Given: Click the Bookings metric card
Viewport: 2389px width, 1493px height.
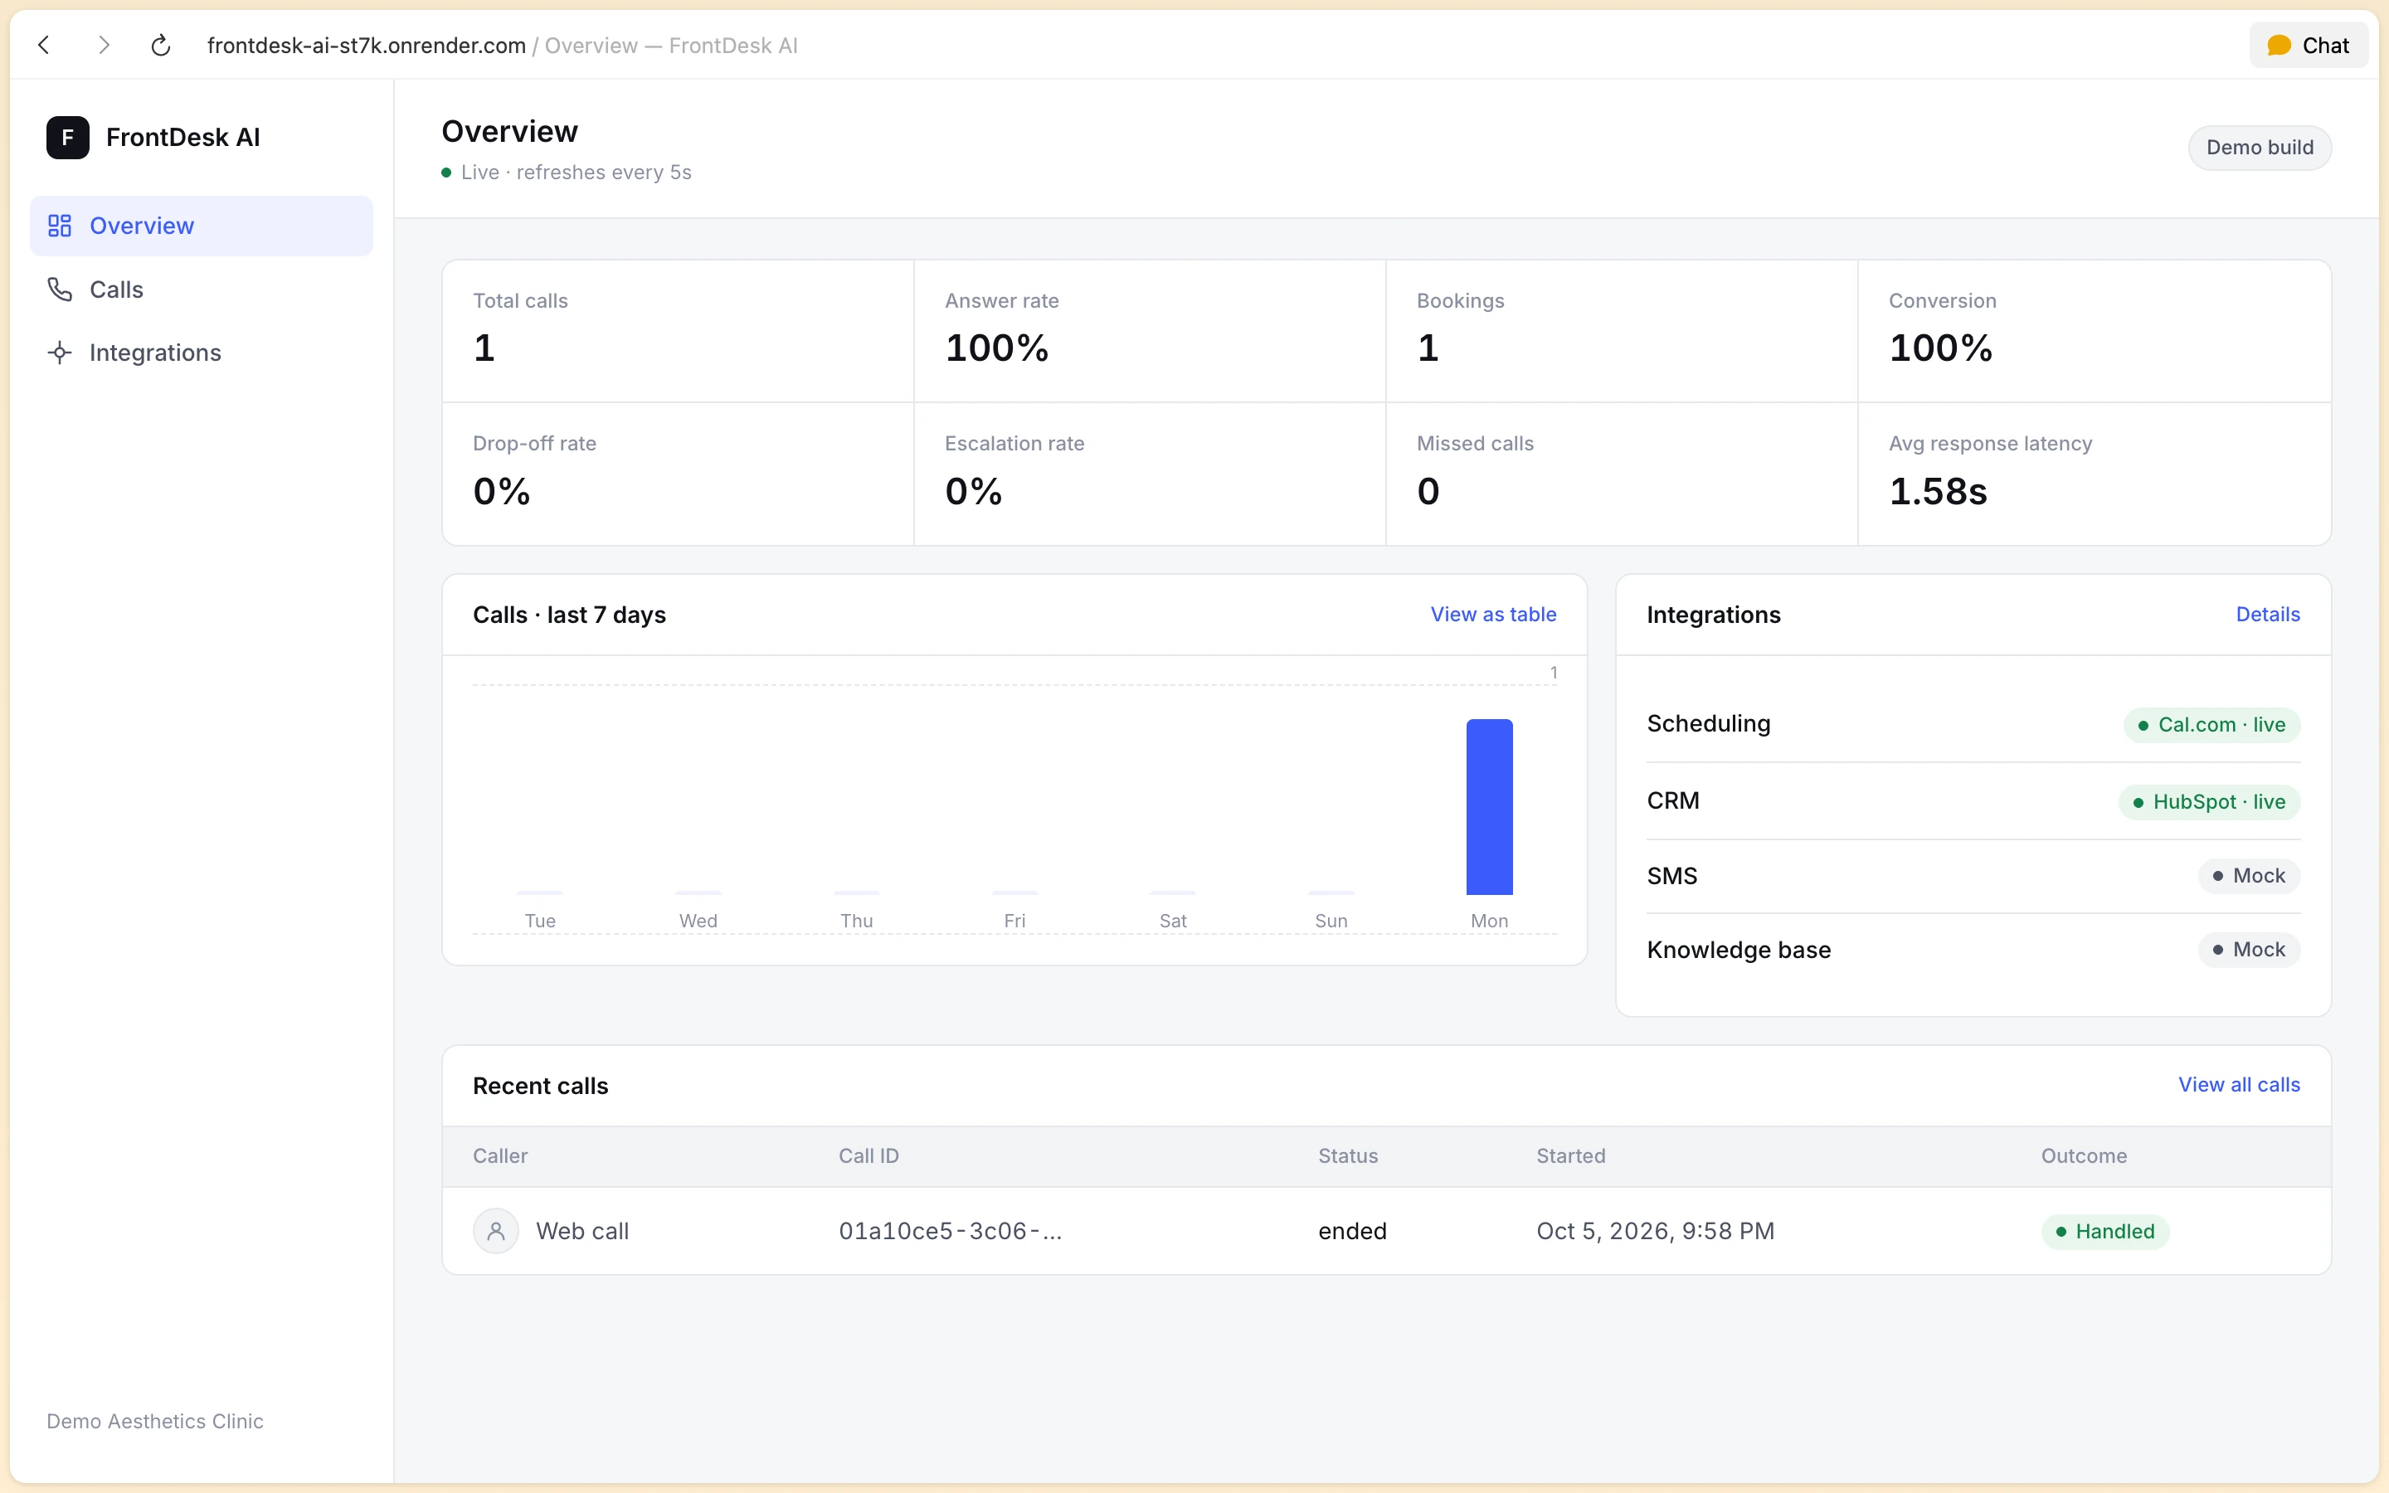Looking at the screenshot, I should point(1622,332).
